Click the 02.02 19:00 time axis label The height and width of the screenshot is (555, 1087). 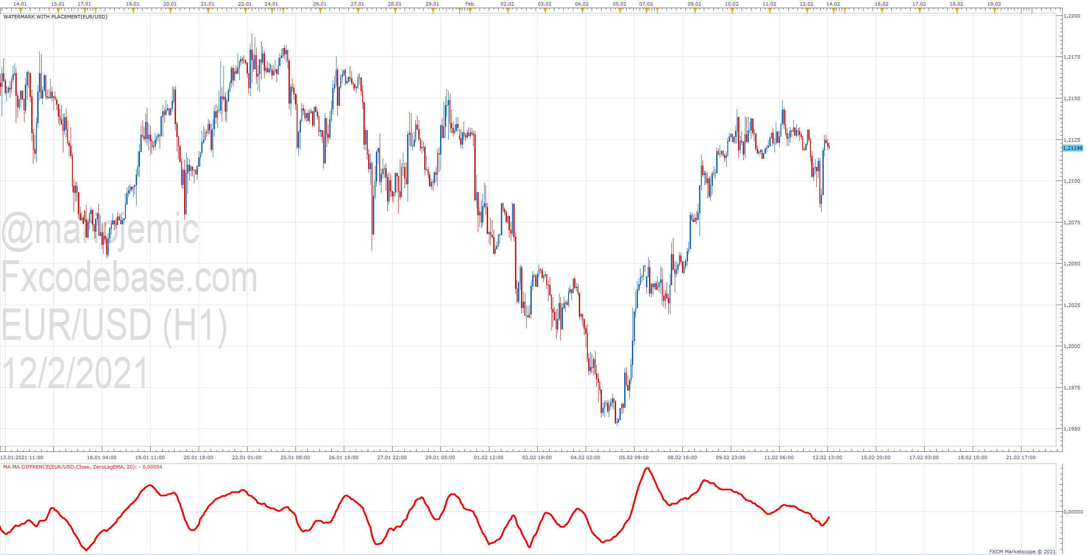point(537,457)
